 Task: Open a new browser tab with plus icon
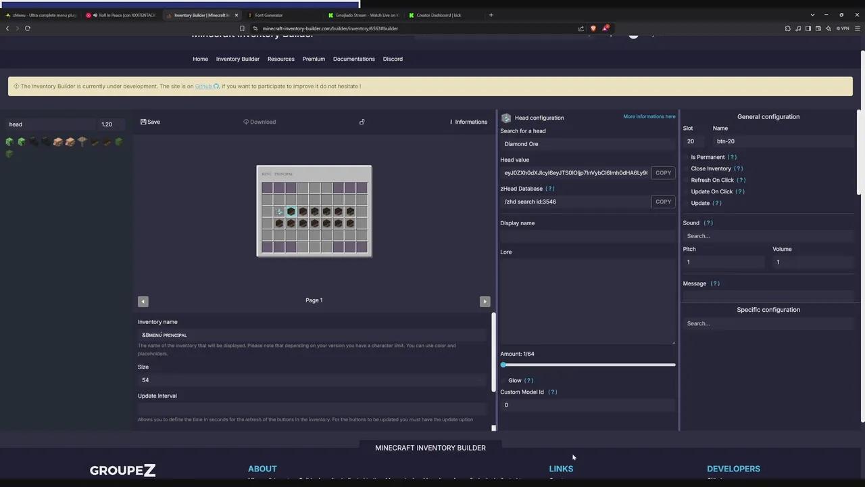click(x=491, y=15)
